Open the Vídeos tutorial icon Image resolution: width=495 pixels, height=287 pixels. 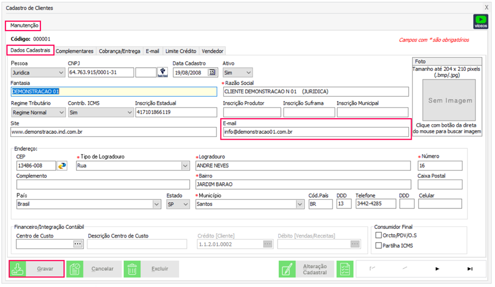pos(480,22)
